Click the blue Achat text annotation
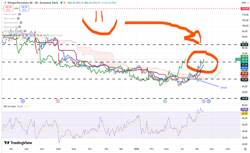The height and width of the screenshot is (153, 250). click(x=224, y=88)
